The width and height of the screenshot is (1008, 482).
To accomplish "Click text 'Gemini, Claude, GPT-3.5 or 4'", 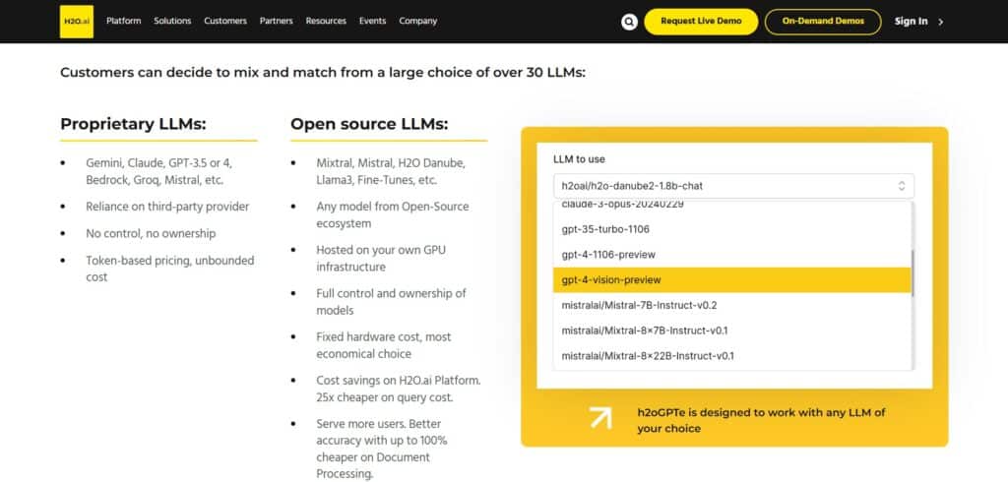I will (158, 163).
